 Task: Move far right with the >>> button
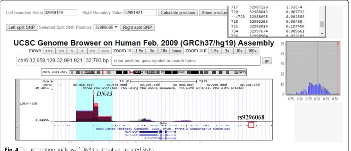(x=105, y=51)
